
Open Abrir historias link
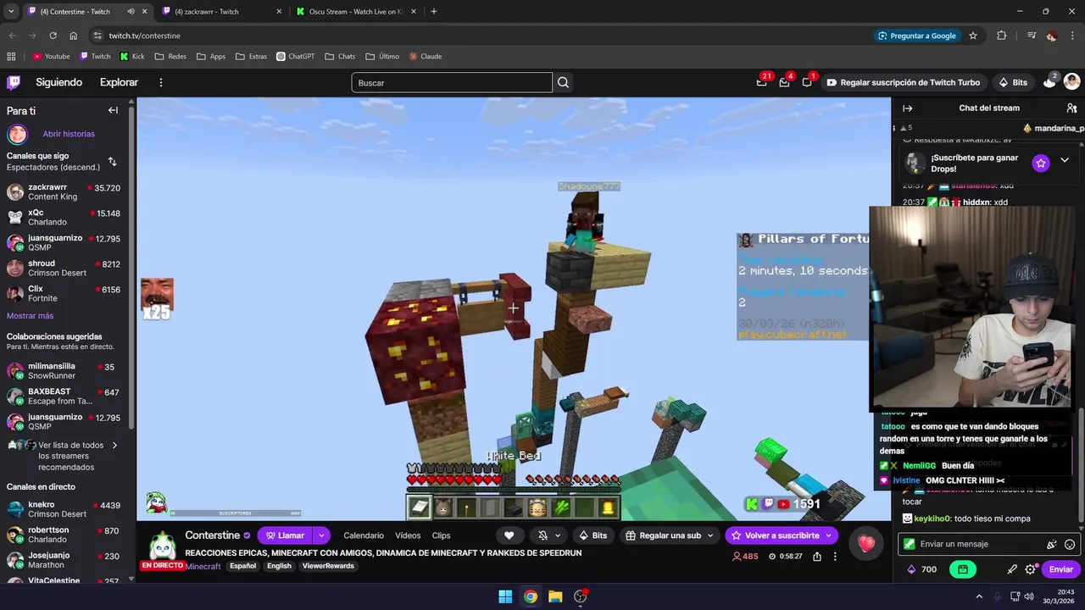click(x=69, y=134)
